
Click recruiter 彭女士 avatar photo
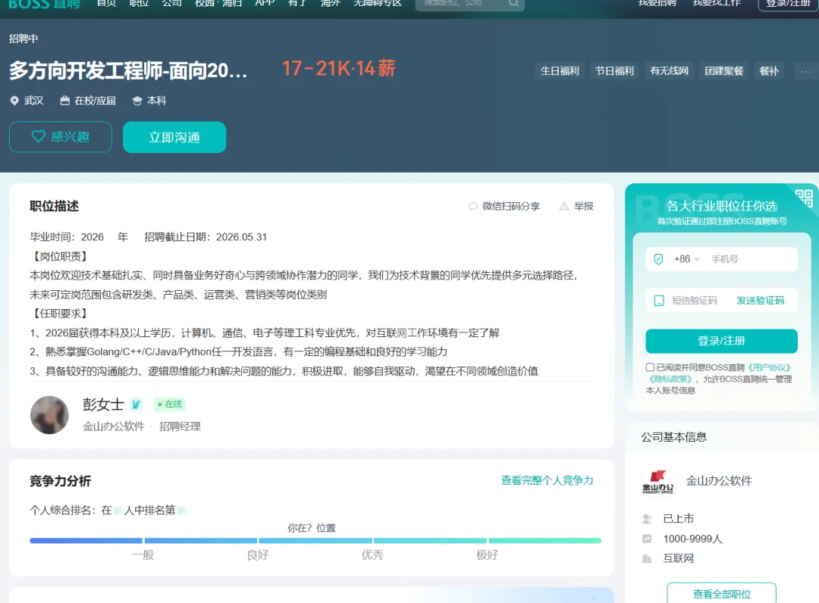tap(49, 415)
